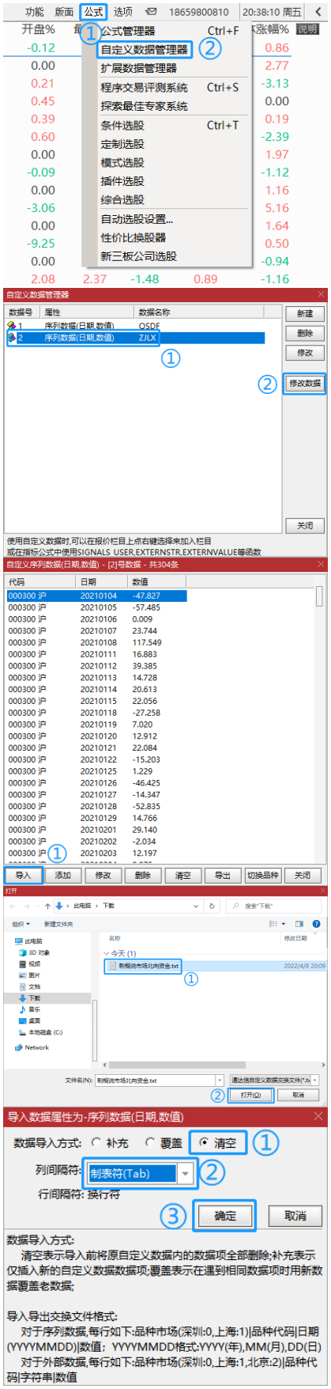Go up one folder level arrow

click(47, 906)
